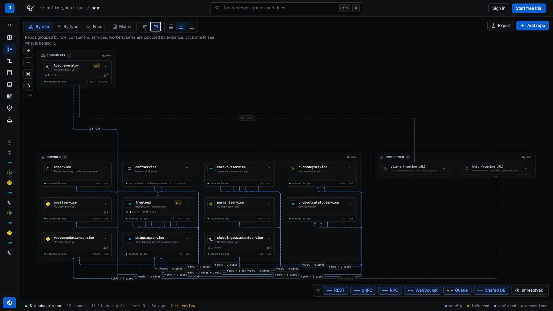Switch to the Focus view
Image resolution: width=553 pixels, height=311 pixels.
(95, 27)
